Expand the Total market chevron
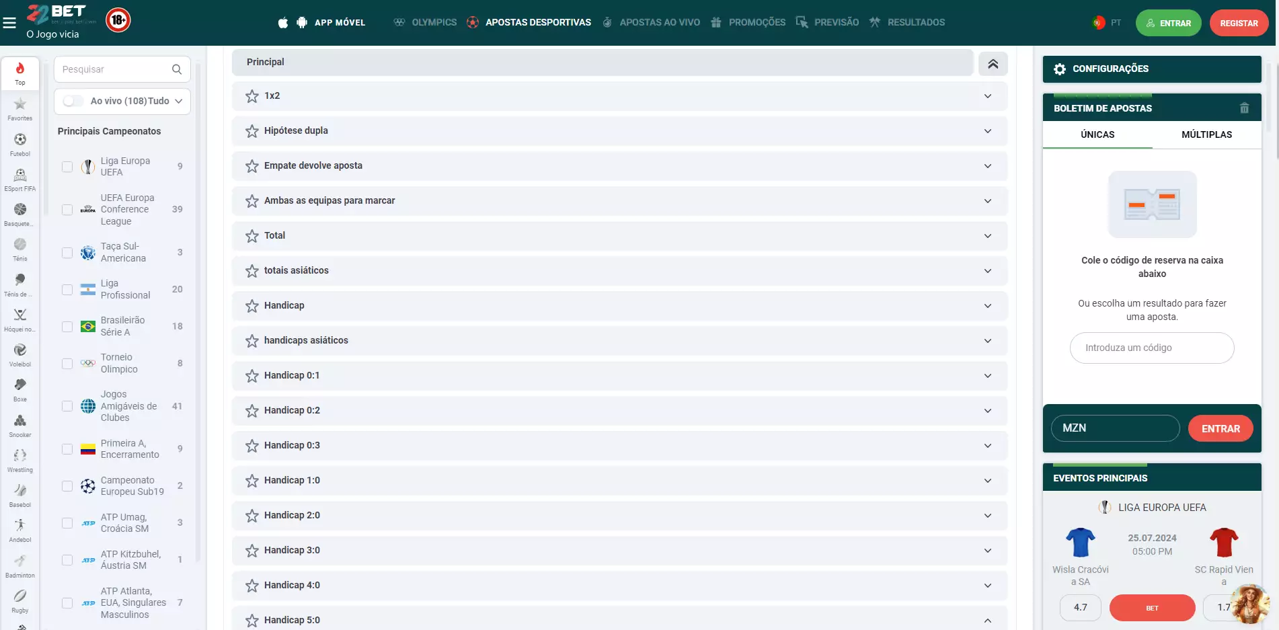This screenshot has height=630, width=1279. [987, 236]
